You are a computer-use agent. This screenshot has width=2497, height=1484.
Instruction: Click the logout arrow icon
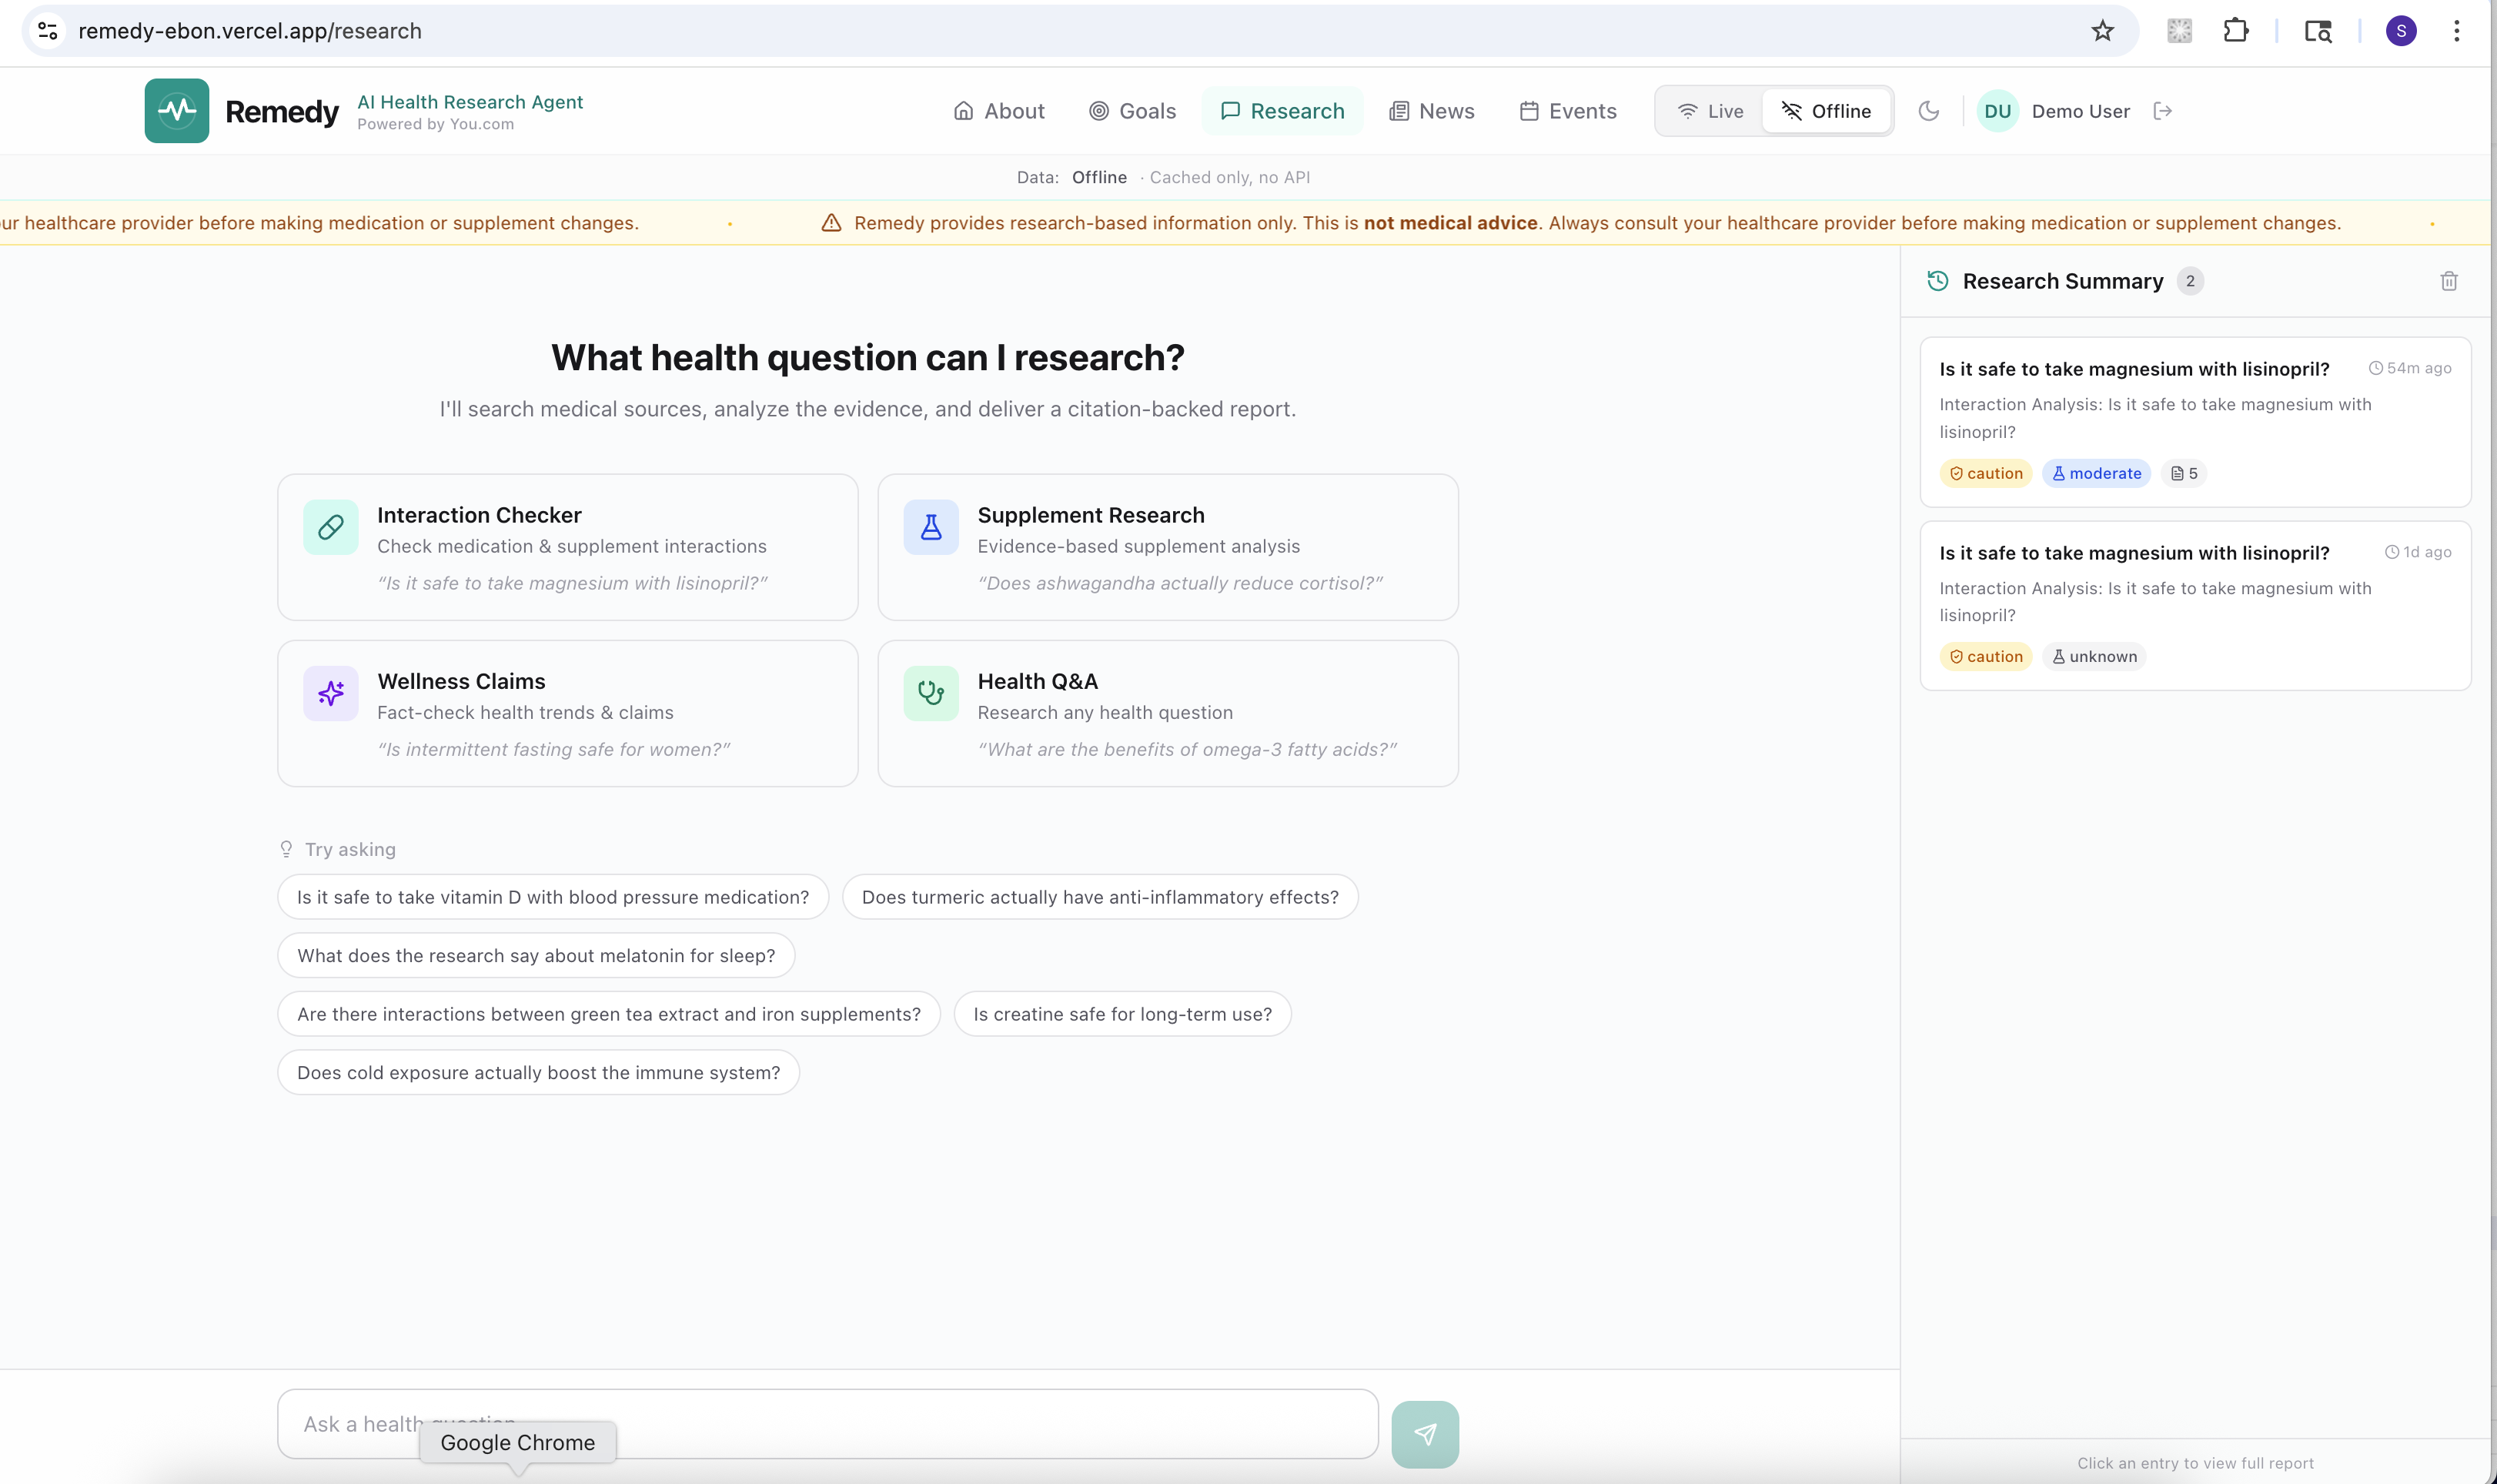pyautogui.click(x=2162, y=111)
